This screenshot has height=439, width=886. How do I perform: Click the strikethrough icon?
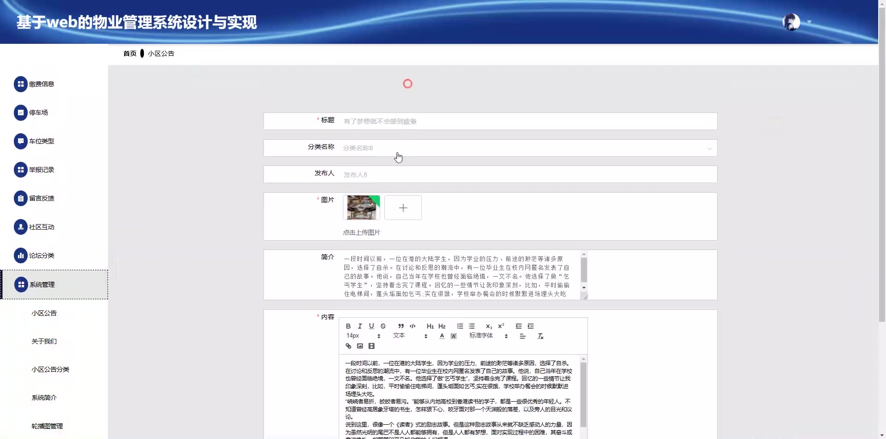coord(383,326)
